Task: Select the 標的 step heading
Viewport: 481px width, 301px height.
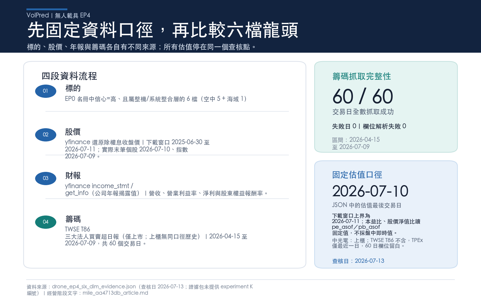Action: pyautogui.click(x=73, y=88)
